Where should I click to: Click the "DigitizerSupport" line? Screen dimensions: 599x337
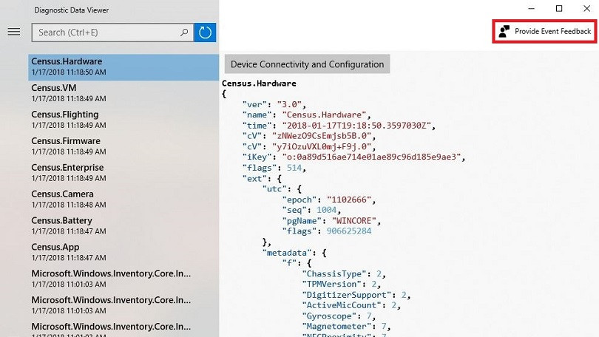click(x=356, y=295)
